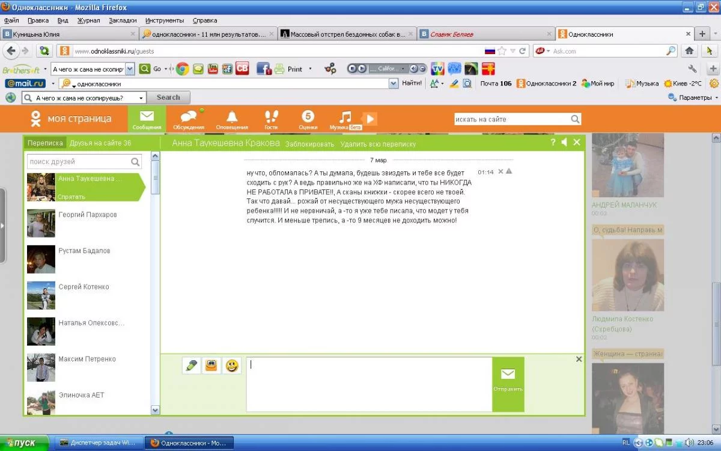Open Анна Таукешевна Кракова profile name
Viewport: 721px width, 451px height.
(x=226, y=143)
